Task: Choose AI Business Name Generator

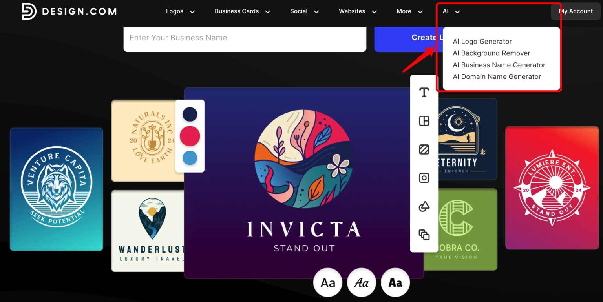Action: pyautogui.click(x=499, y=65)
